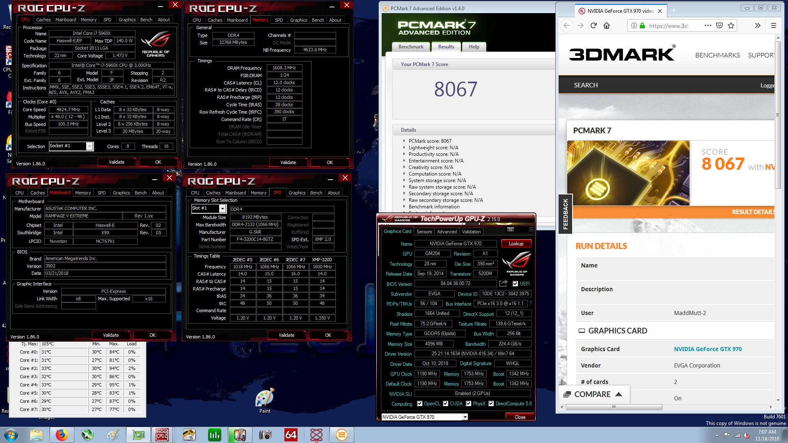
Task: Toggle the UEFI checkbox in GPU-Z
Action: (x=515, y=283)
